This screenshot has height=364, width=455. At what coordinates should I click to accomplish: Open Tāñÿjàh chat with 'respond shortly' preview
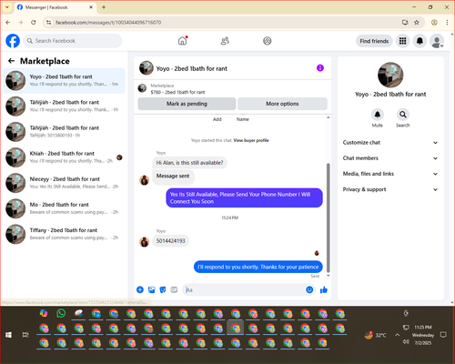(64, 106)
